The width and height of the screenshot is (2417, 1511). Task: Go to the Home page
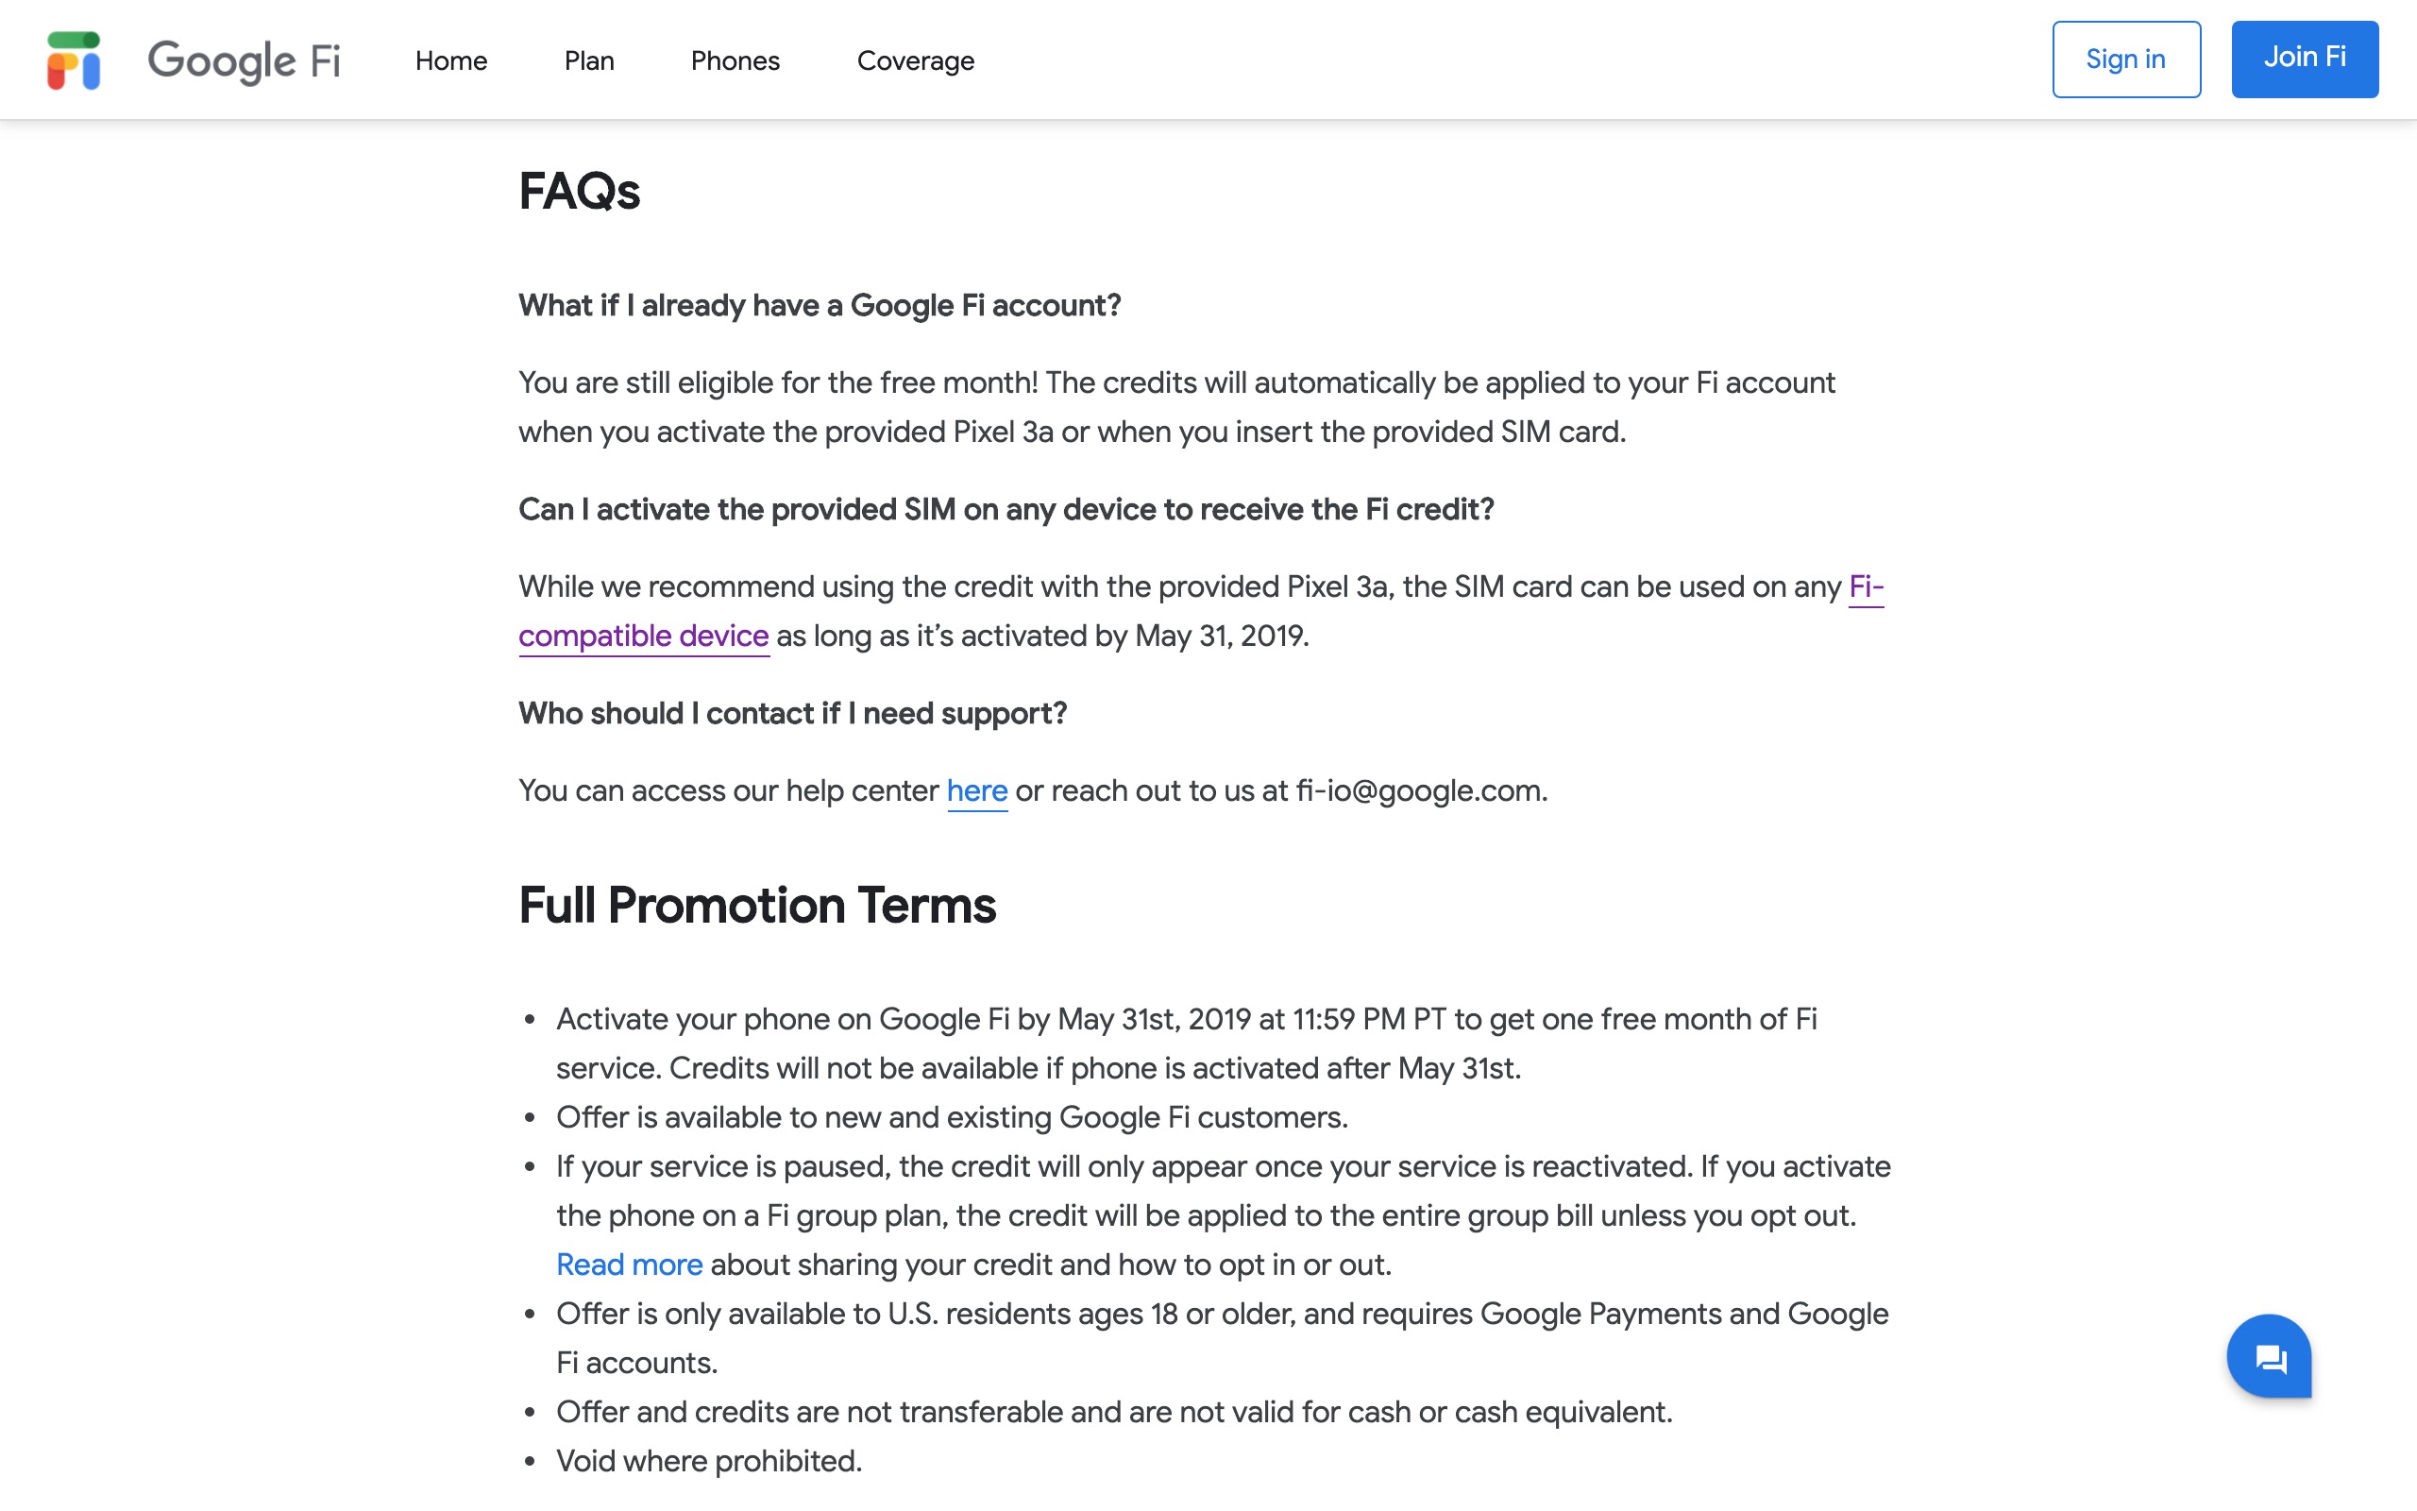pos(451,61)
